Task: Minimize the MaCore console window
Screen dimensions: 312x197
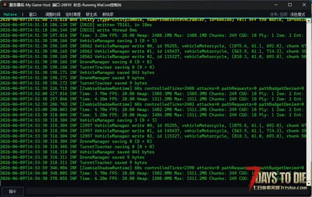Action: click(276, 4)
